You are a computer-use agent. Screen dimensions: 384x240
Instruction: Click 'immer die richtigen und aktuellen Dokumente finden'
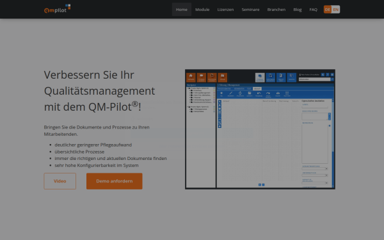(111, 158)
